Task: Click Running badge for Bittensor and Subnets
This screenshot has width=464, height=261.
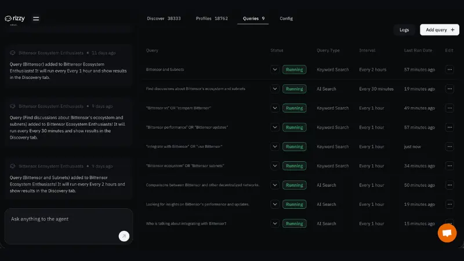Action: (294, 70)
